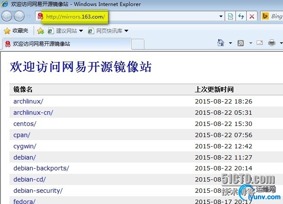
Task: Click the address bar URL mirrors.163.com
Action: [76, 17]
